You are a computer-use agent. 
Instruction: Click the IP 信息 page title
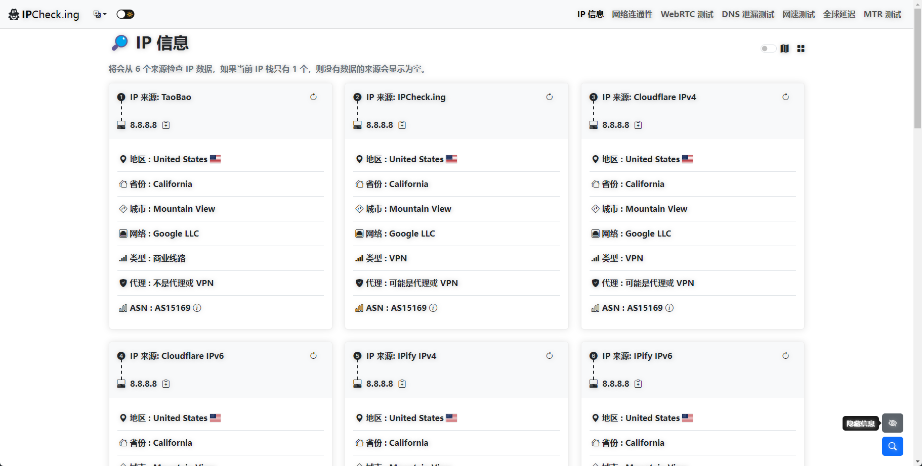pyautogui.click(x=162, y=43)
